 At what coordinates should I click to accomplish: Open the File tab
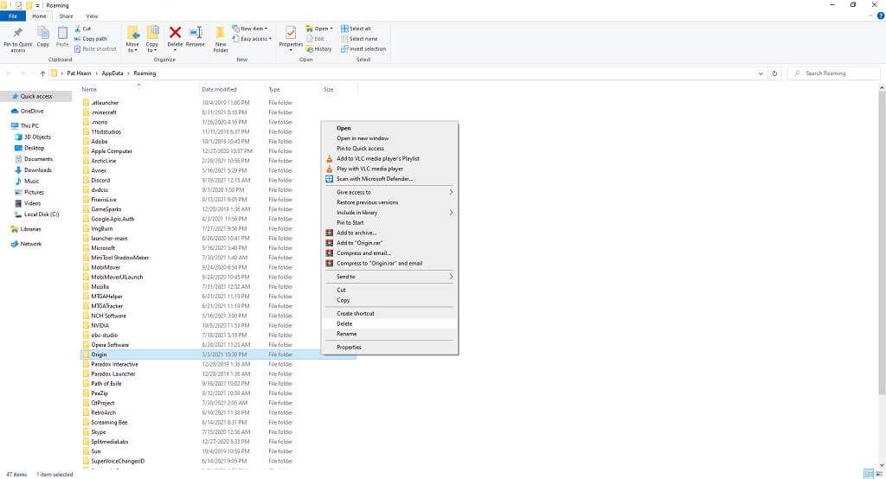tap(12, 16)
